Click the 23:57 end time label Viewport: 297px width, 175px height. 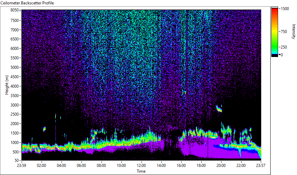(x=261, y=166)
